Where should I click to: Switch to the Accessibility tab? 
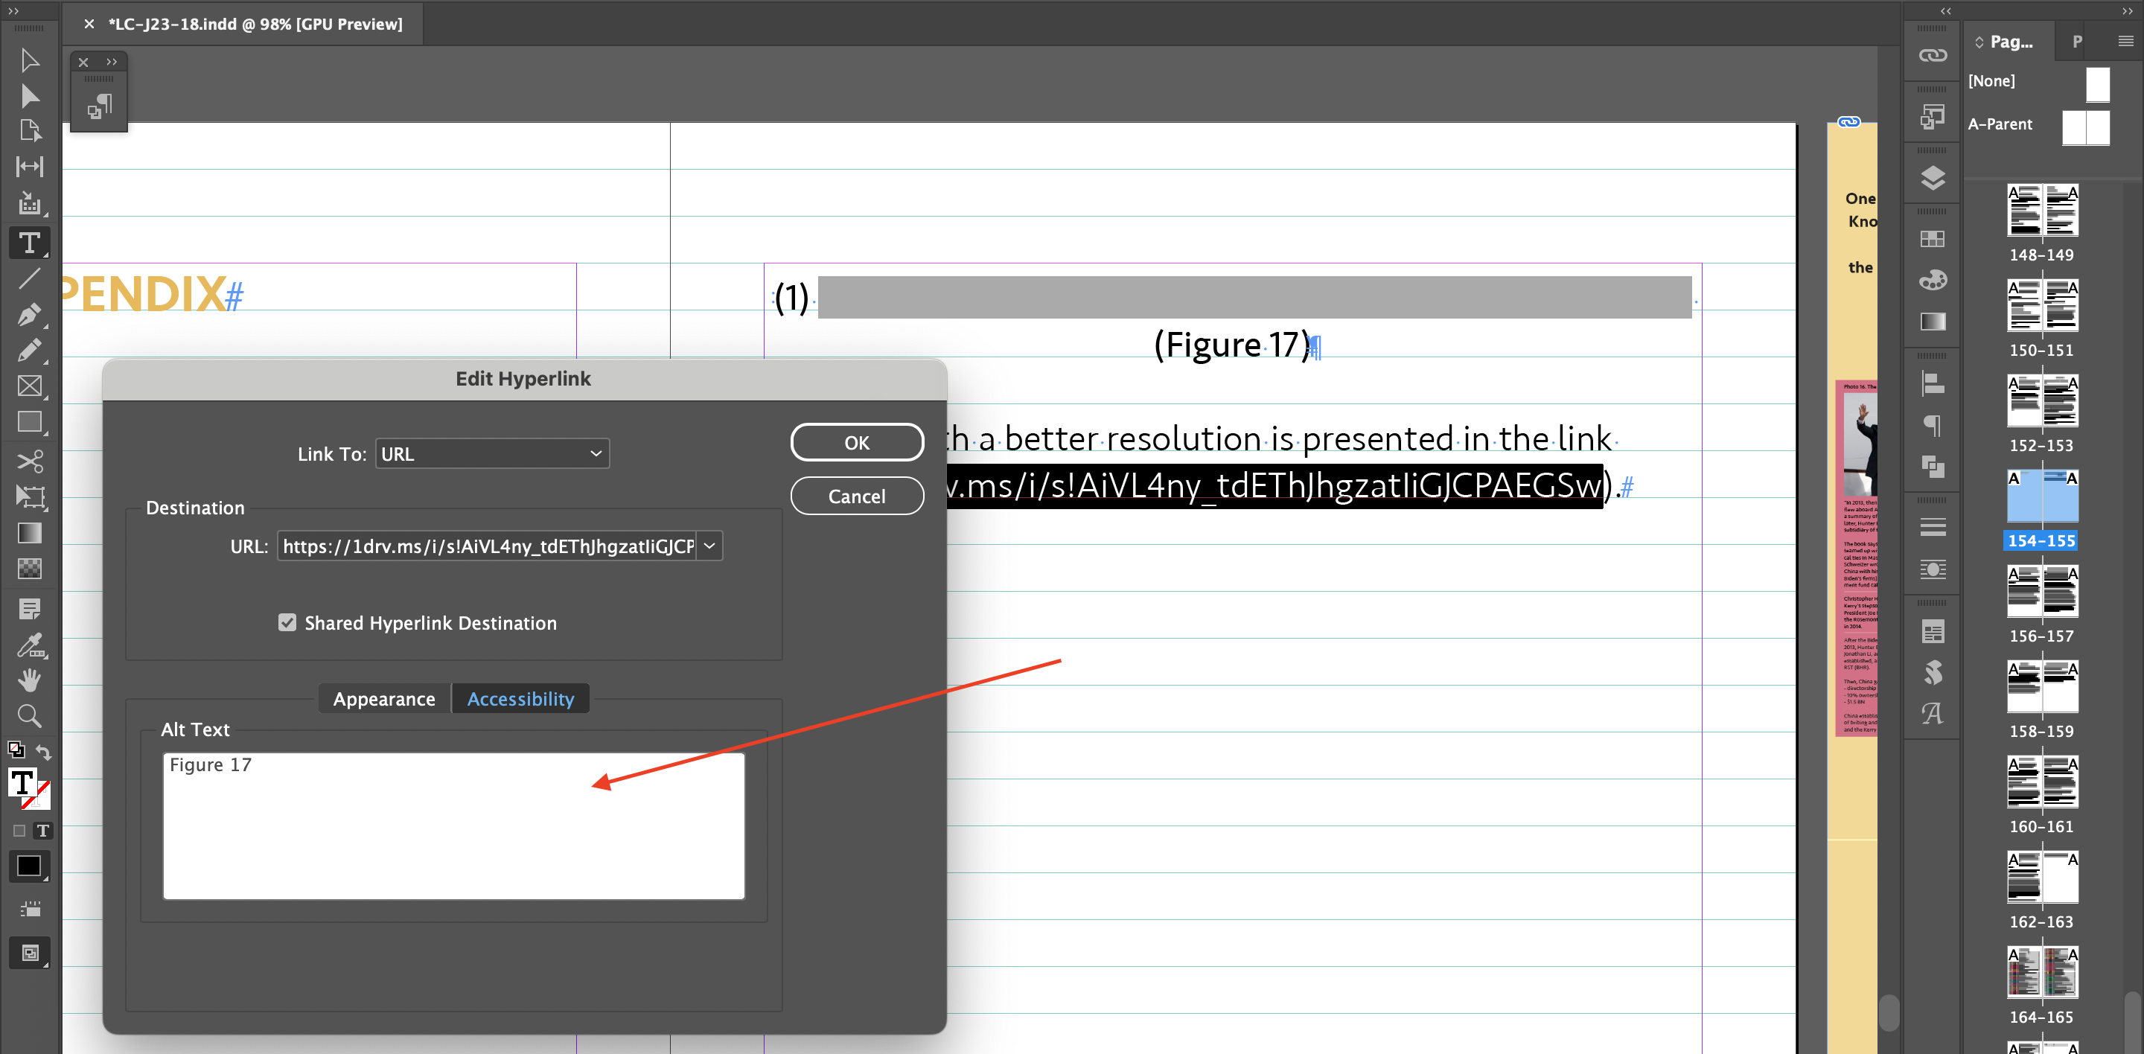520,699
